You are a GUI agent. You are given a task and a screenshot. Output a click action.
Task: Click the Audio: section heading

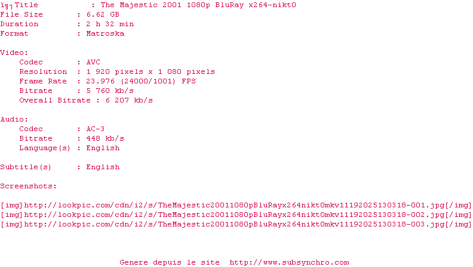point(14,120)
